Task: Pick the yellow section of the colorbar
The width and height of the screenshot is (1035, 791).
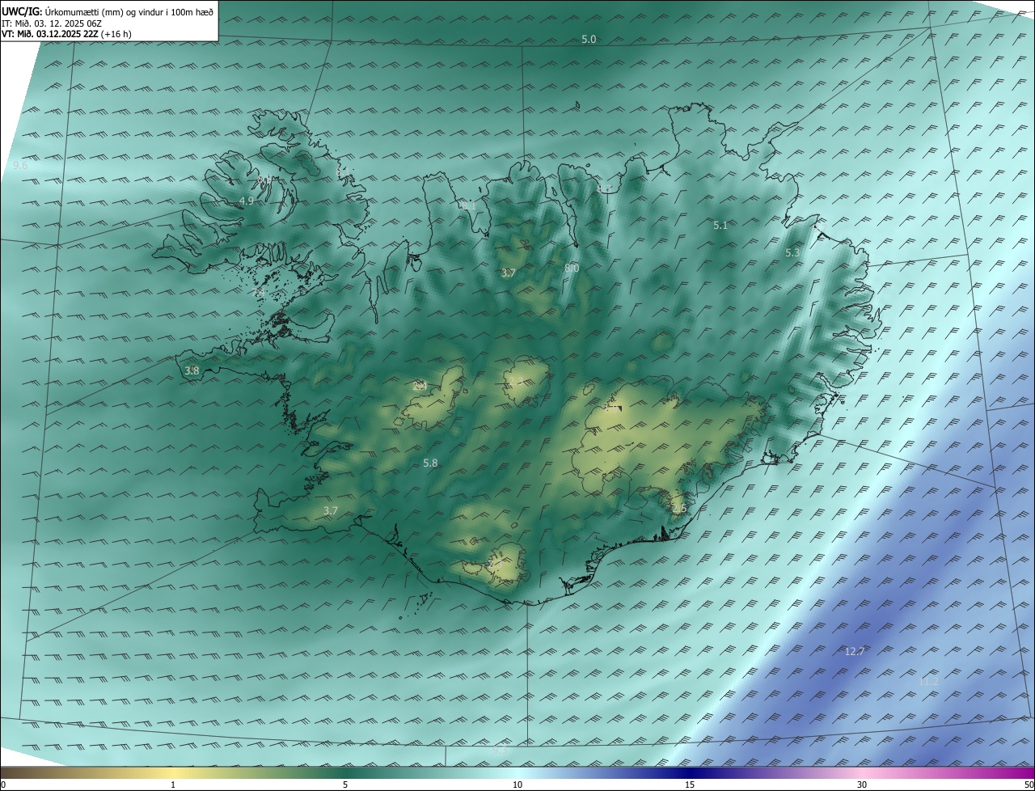Action: (x=174, y=773)
